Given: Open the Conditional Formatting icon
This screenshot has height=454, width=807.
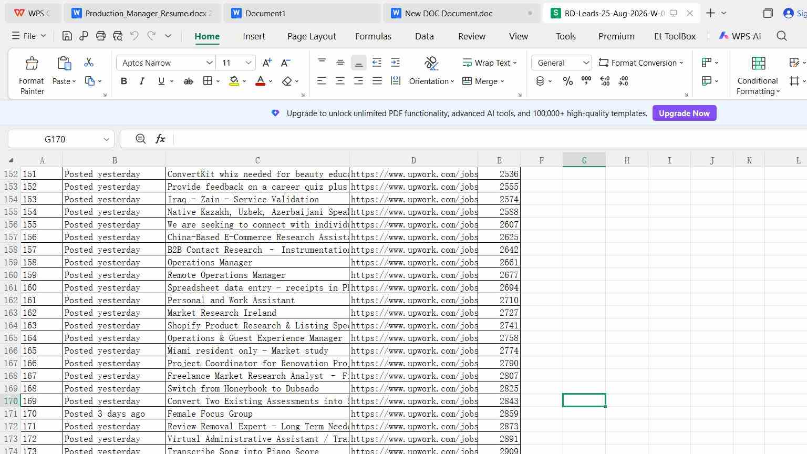Looking at the screenshot, I should (x=758, y=64).
